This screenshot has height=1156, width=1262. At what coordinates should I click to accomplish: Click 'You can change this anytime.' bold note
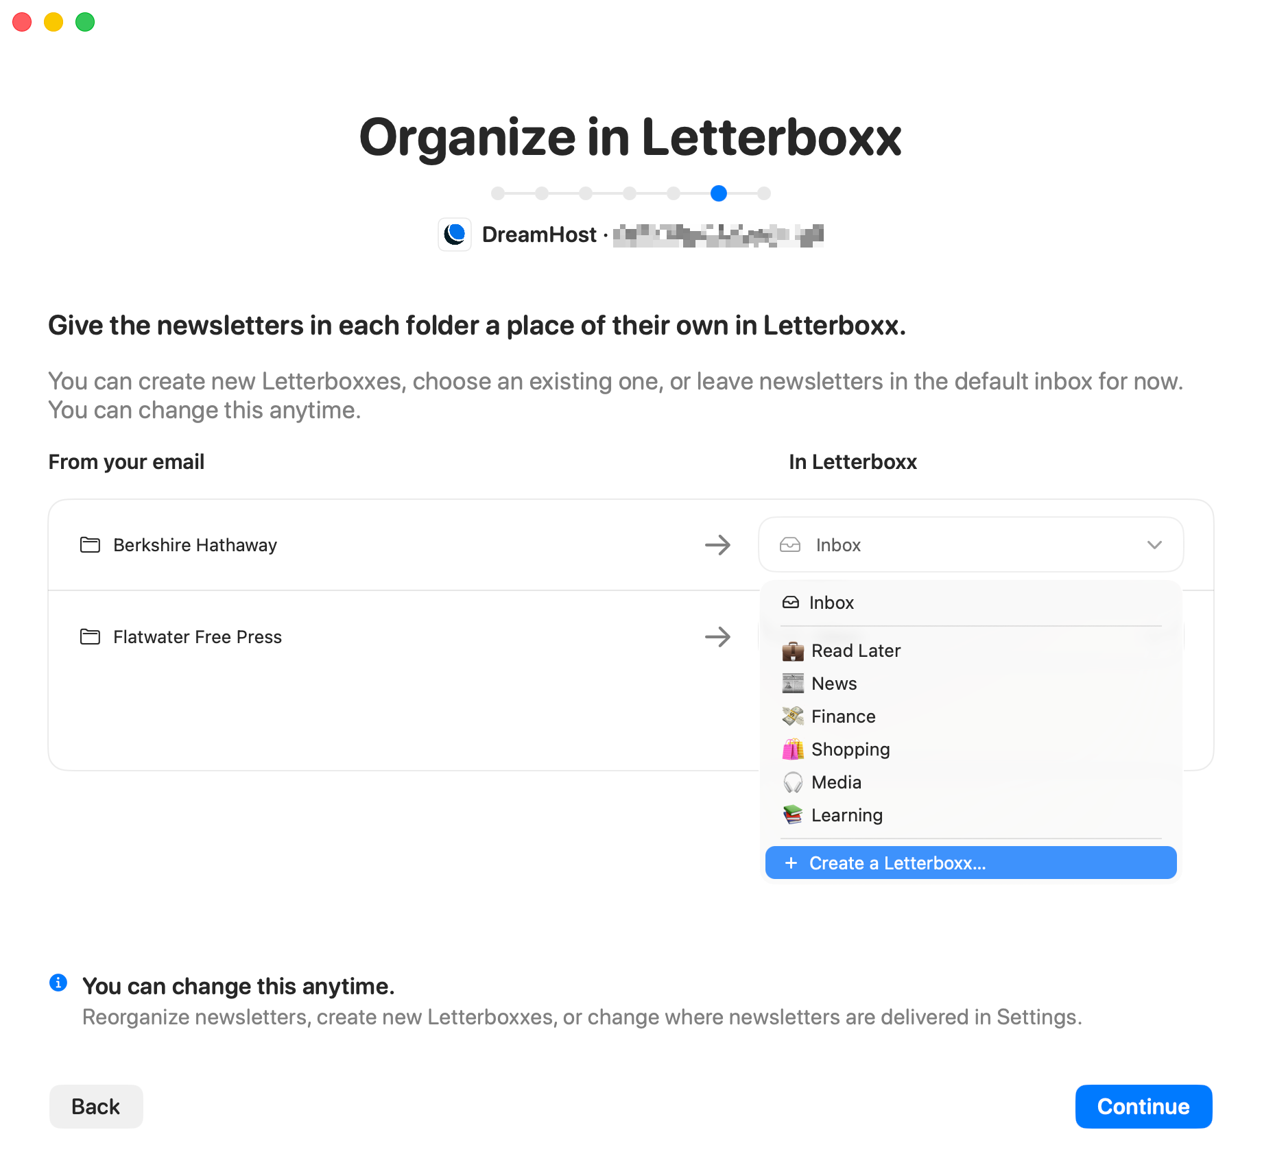(x=238, y=986)
